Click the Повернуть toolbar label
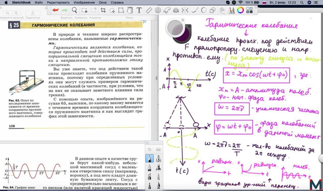This screenshot has width=323, height=191. (81, 18)
